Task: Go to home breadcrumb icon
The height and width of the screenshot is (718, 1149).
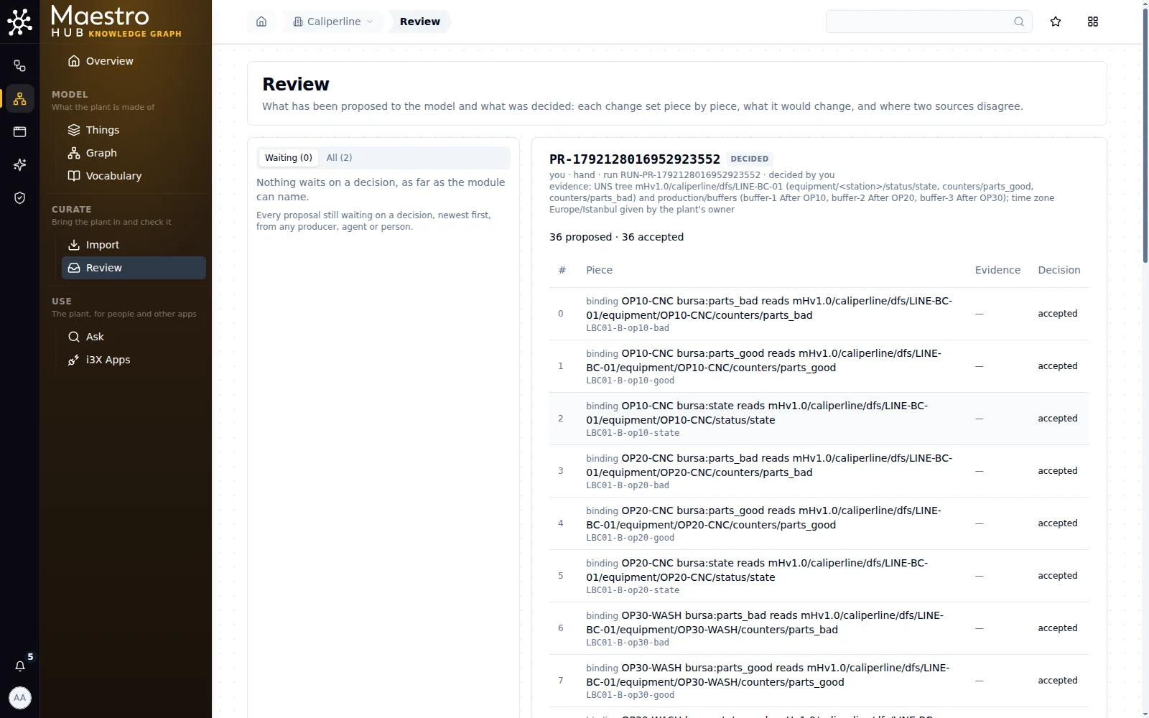Action: click(x=261, y=22)
